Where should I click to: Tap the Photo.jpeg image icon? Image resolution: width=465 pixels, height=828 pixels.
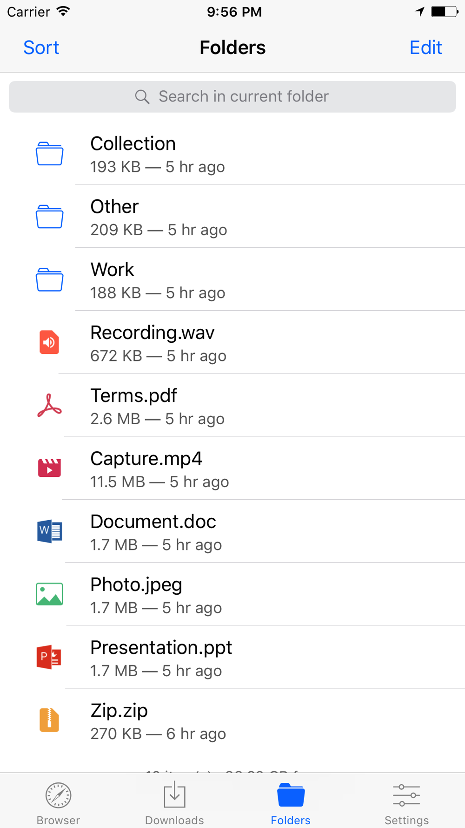49,594
